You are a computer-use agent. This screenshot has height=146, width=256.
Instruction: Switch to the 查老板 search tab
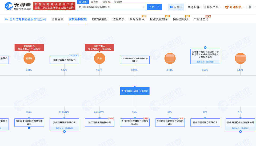94,2
